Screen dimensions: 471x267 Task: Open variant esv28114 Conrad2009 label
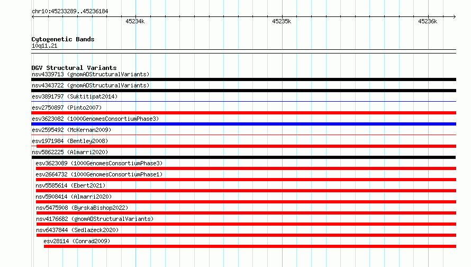[77, 241]
